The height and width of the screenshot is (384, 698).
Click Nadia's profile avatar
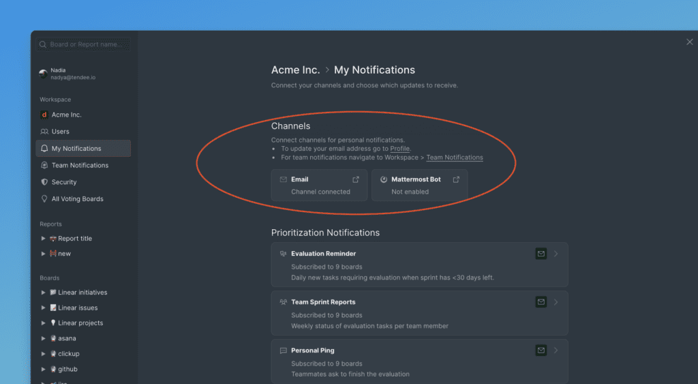(44, 74)
